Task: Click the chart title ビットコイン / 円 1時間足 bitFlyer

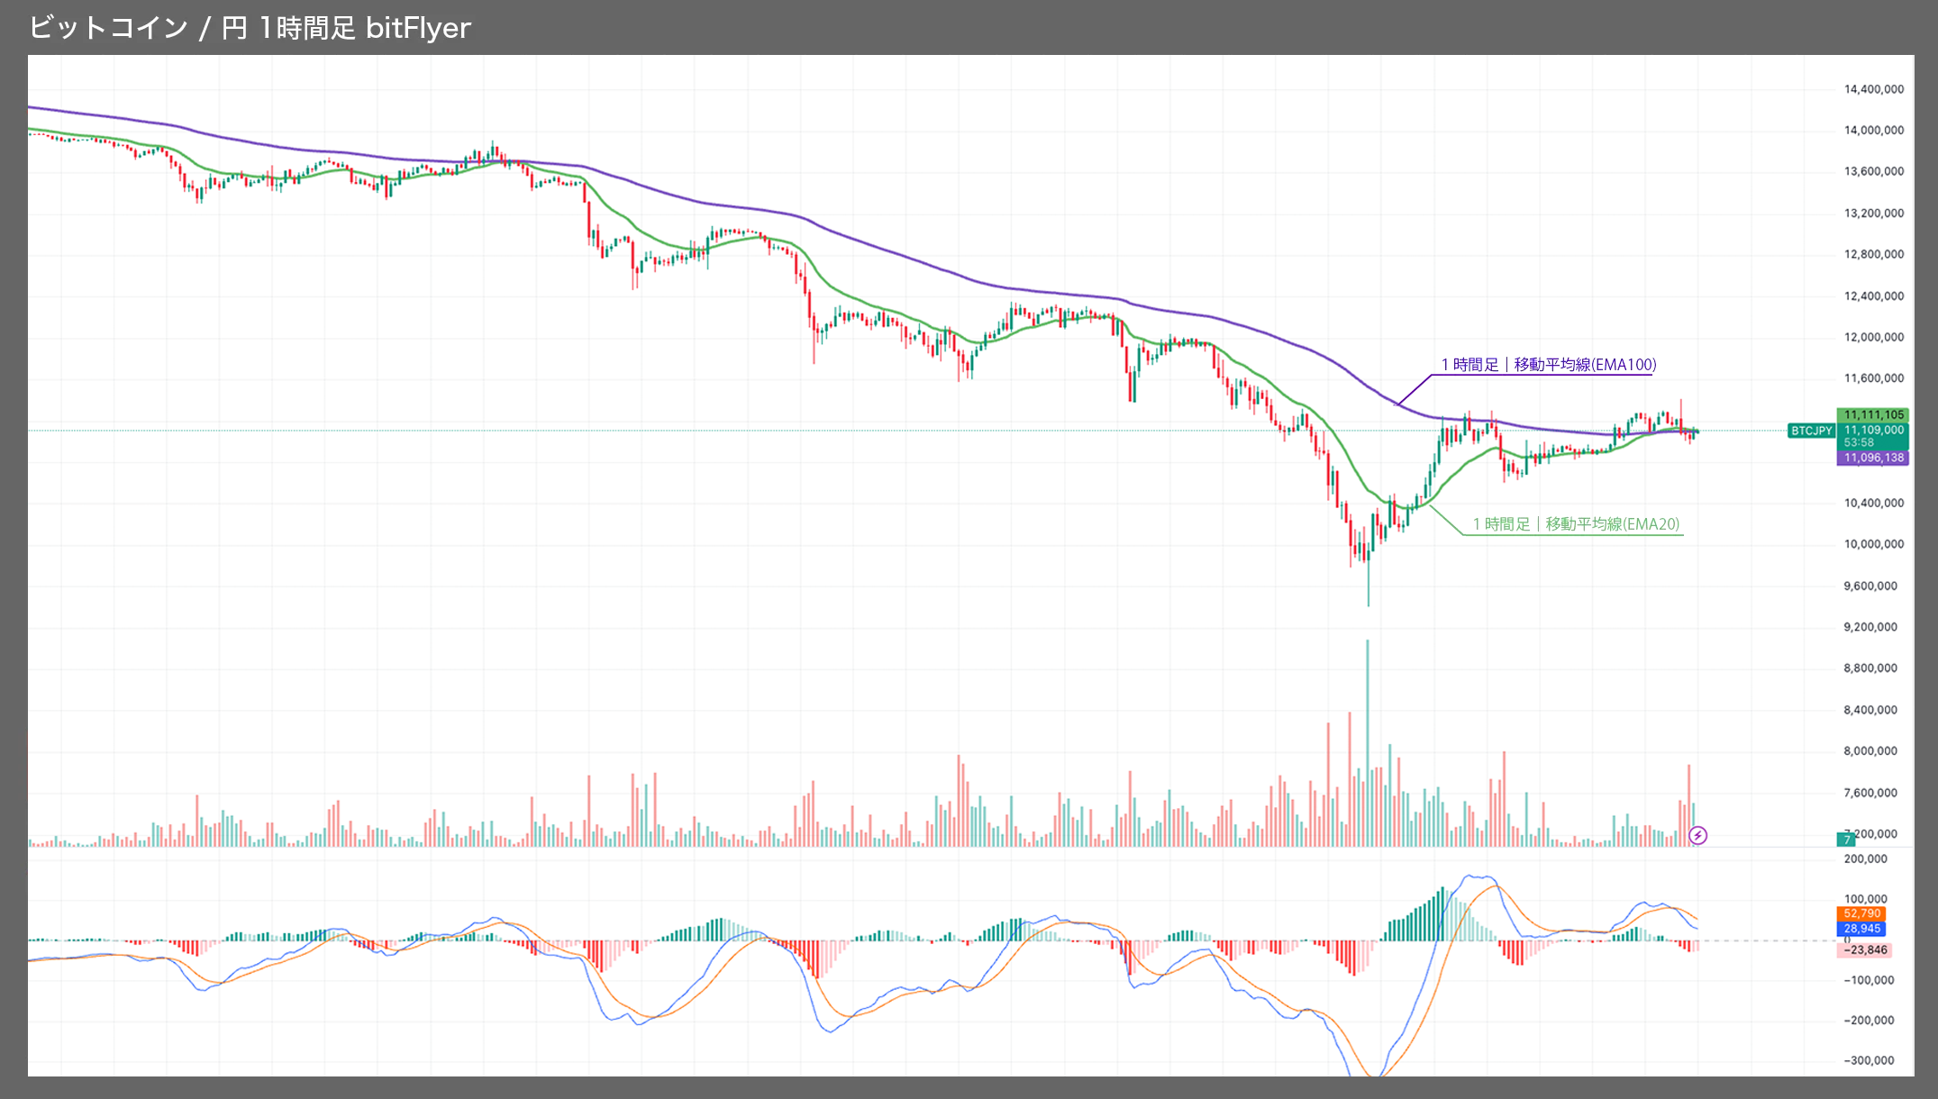Action: pyautogui.click(x=250, y=28)
